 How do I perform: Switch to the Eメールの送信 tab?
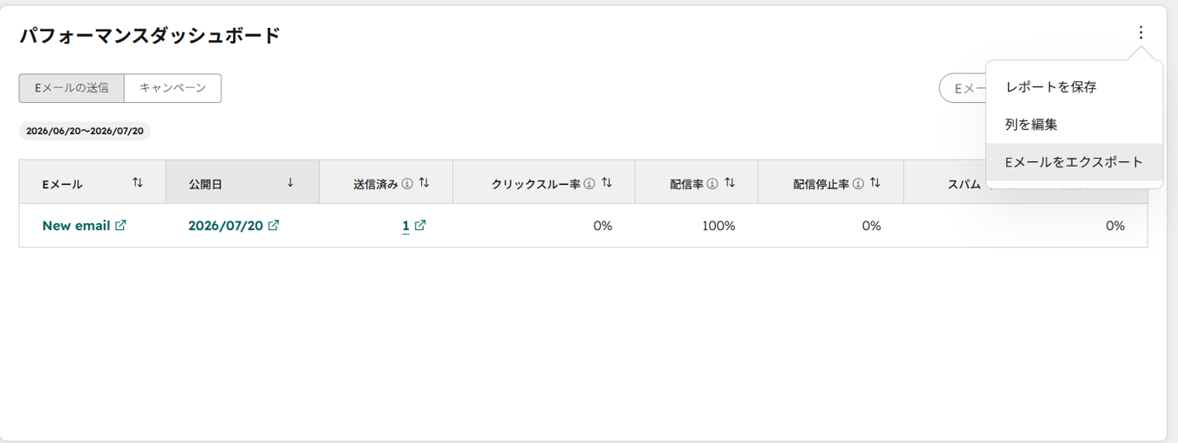pos(71,88)
